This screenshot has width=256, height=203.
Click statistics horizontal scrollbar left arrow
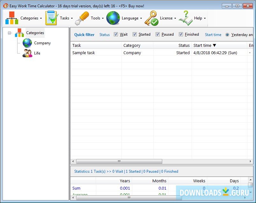[73, 198]
